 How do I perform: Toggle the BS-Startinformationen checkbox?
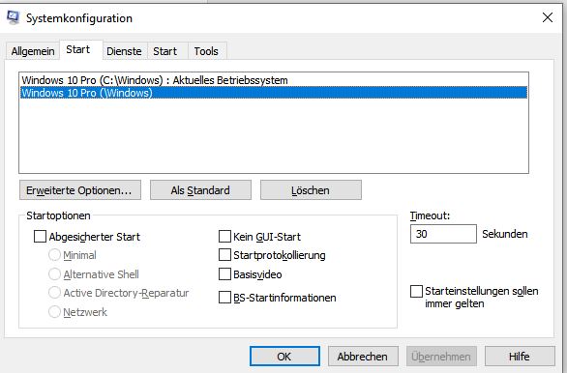[x=224, y=298]
